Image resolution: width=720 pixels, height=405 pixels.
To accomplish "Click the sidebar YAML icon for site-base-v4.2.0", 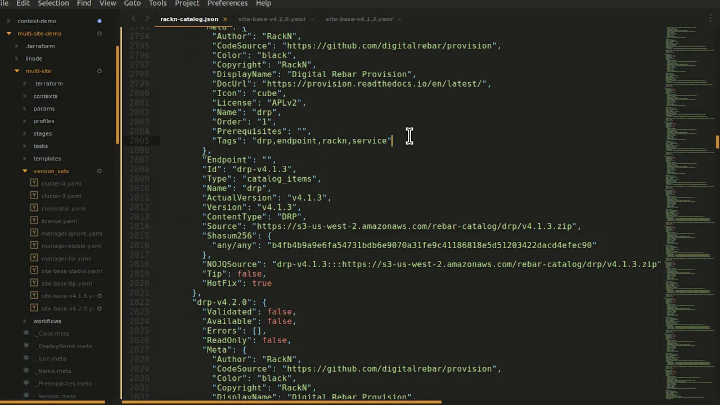I will (x=34, y=308).
